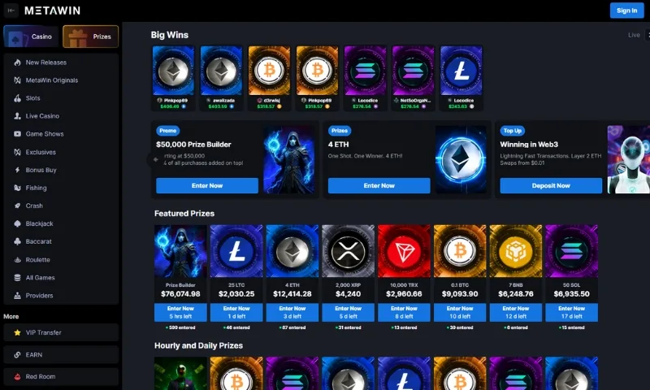Select the Fishing icon in sidebar
Image resolution: width=650 pixels, height=390 pixels.
pyautogui.click(x=17, y=188)
